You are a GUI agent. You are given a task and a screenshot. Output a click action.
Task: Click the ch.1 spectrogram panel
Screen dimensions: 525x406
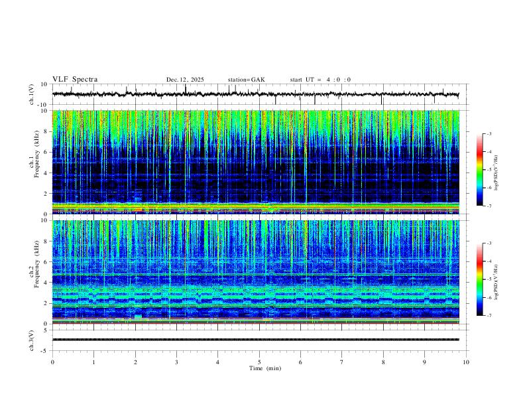255,162
